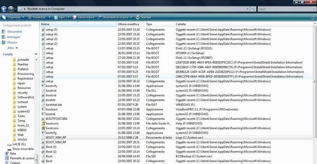Select the bootcfg application icon
The image size is (317, 164).
click(43, 133)
